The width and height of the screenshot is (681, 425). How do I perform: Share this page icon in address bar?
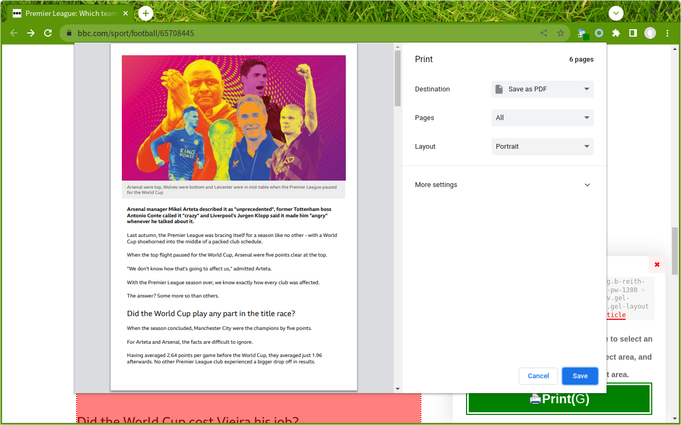[x=544, y=33]
